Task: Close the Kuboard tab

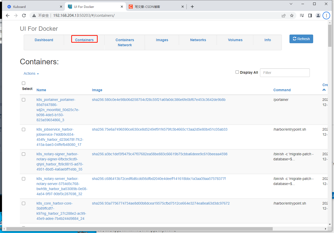Action: pyautogui.click(x=61, y=7)
